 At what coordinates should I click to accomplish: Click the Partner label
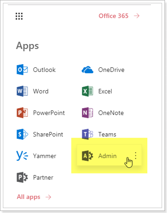43,178
